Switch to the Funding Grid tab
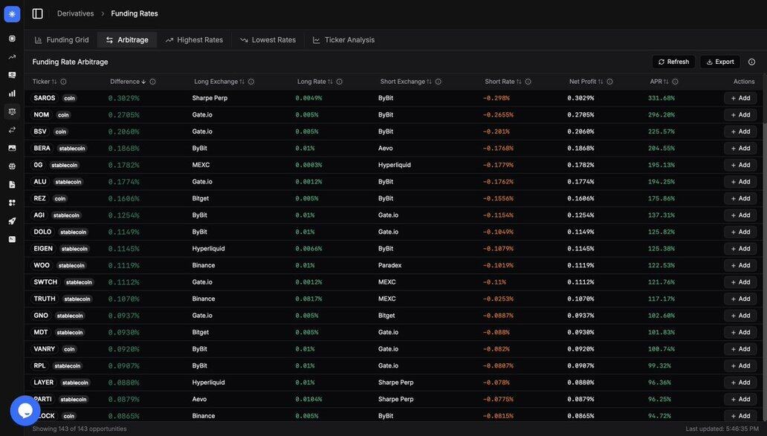Image resolution: width=767 pixels, height=436 pixels. tap(62, 40)
